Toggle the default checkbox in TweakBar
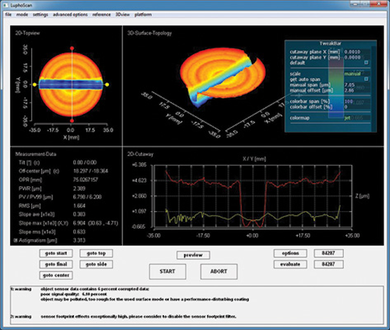Image resolution: width=390 pixels, height=330 pixels. 366,62
